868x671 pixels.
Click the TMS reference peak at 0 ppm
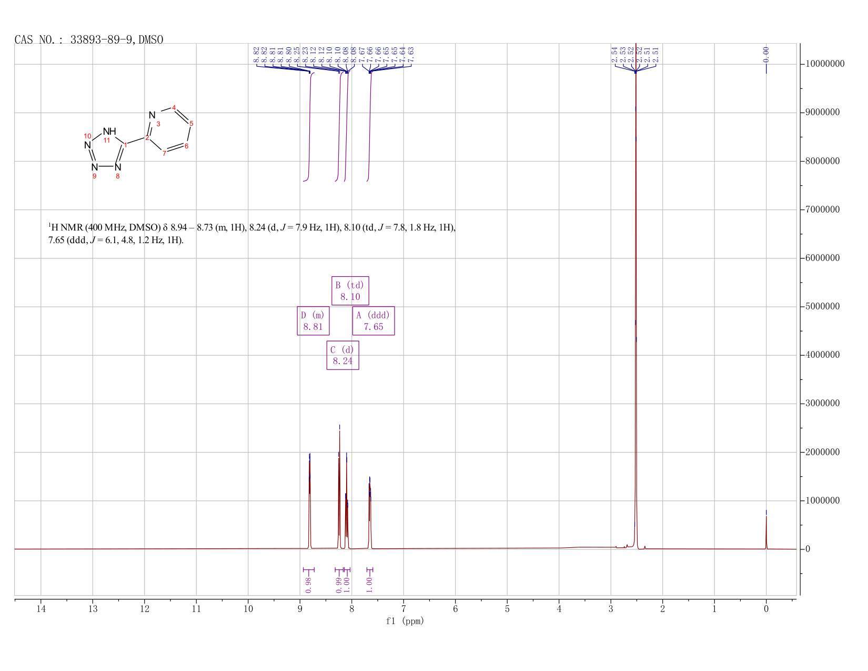(766, 532)
